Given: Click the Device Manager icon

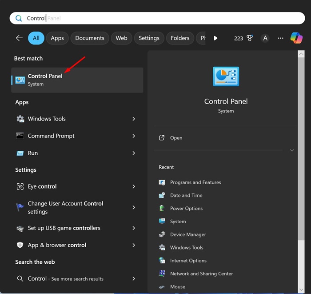Looking at the screenshot, I should click(x=162, y=234).
